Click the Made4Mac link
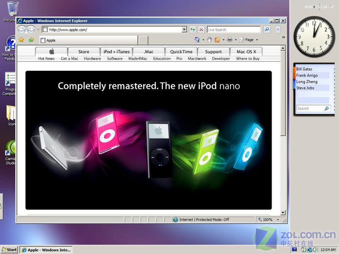 (x=138, y=58)
